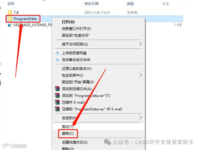Expand the 包含到库中(I) submenu arrow
This screenshot has width=200, height=150.
tap(140, 75)
